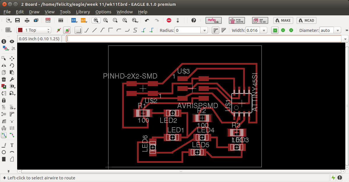Image resolution: width=349 pixels, height=182 pixels.
Task: Open the design manager sheets icon
Action: 61,20
